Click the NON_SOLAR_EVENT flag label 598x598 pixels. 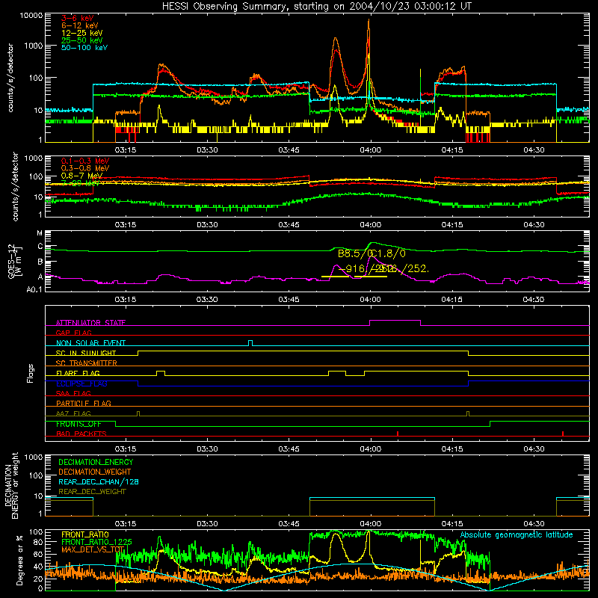(x=90, y=343)
